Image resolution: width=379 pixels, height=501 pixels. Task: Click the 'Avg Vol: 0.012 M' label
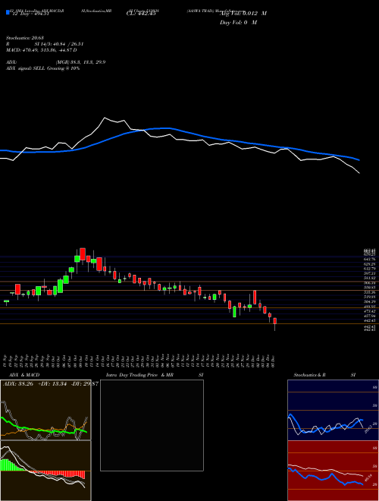click(243, 14)
